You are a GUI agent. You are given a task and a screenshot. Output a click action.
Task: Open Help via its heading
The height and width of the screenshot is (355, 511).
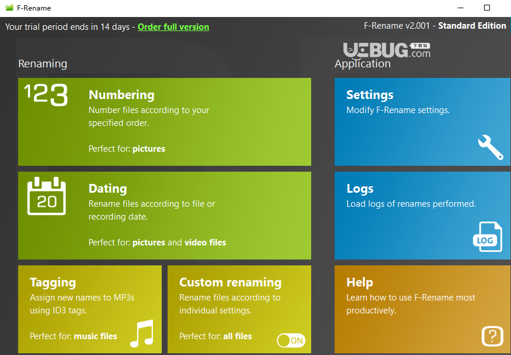[359, 282]
